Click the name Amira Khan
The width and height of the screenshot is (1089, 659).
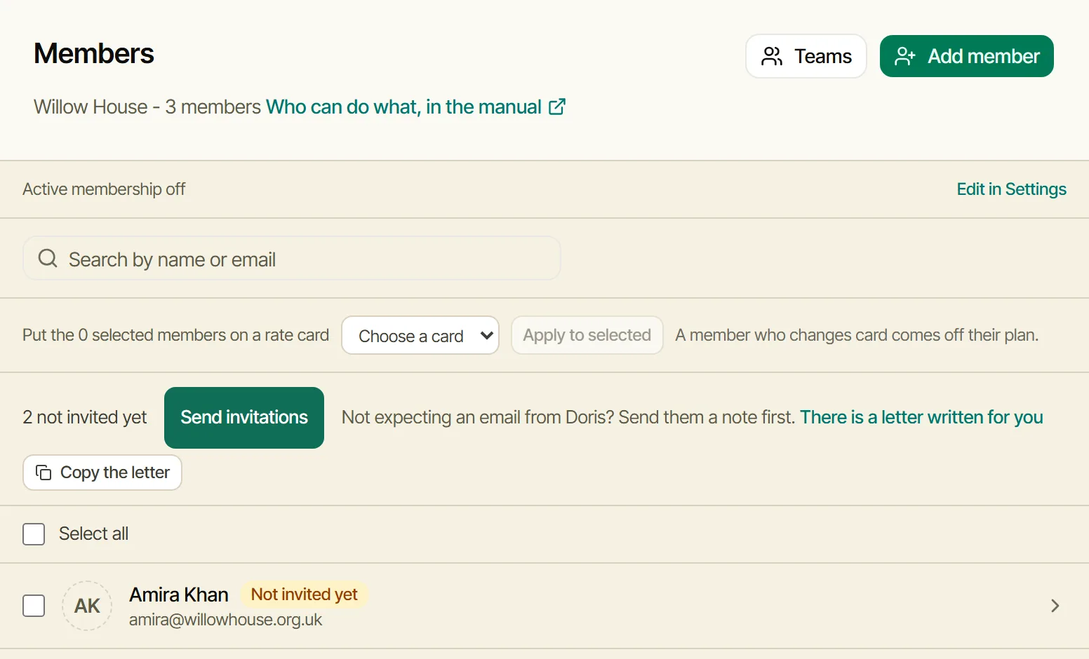click(179, 595)
